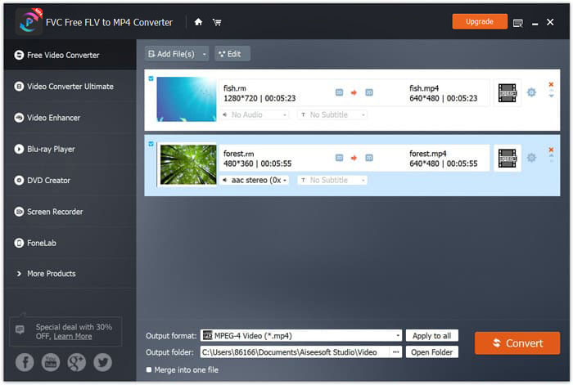Select the fish.rm ocean thumbnail

coord(187,99)
